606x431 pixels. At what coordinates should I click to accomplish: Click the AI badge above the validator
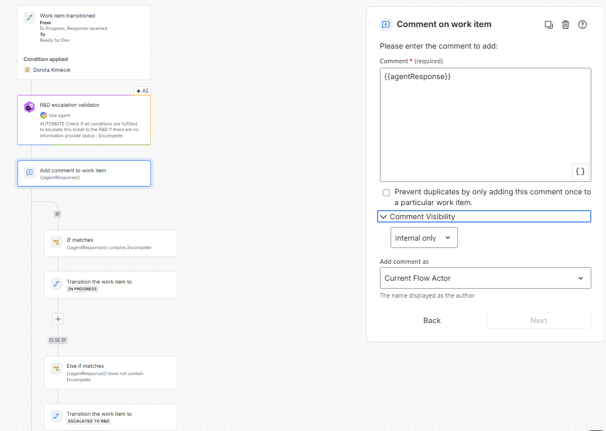point(142,91)
